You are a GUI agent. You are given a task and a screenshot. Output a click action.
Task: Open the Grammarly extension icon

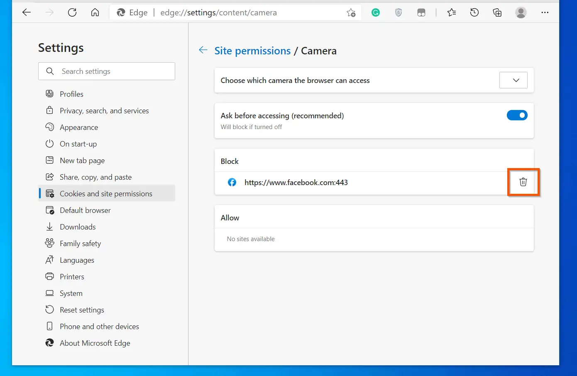click(x=376, y=13)
